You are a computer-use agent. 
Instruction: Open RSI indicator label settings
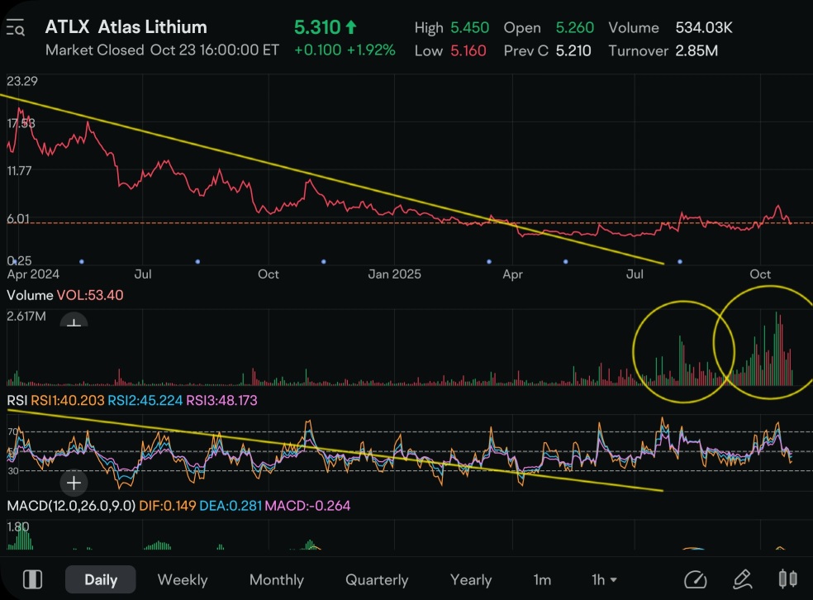[x=17, y=401]
